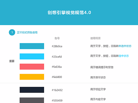The height and width of the screenshot is (103, 138).
Task: Click the 重要 group label
Action: [12, 61]
